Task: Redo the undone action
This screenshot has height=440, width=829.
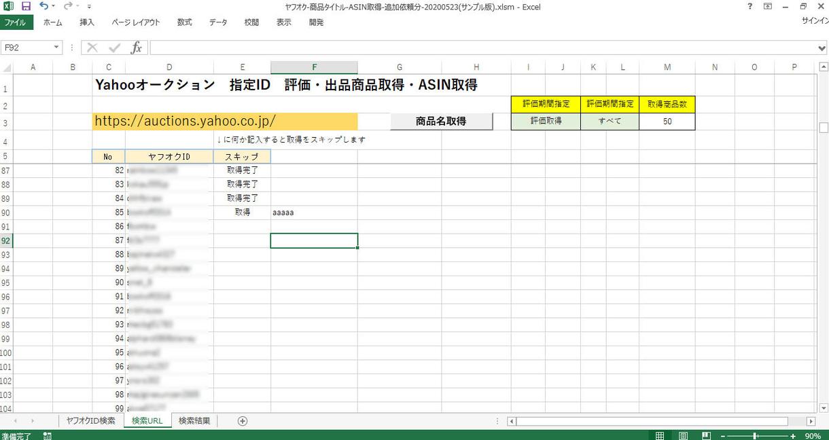Action: pos(67,6)
